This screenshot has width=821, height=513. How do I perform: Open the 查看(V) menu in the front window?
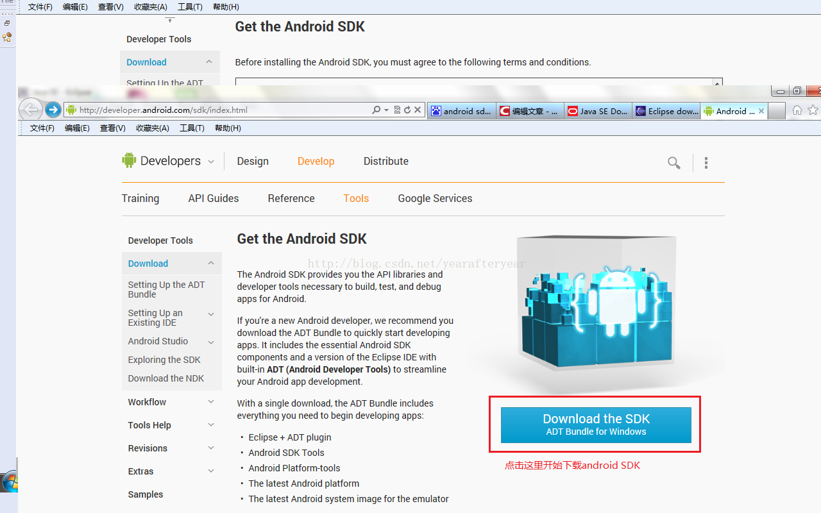(112, 128)
